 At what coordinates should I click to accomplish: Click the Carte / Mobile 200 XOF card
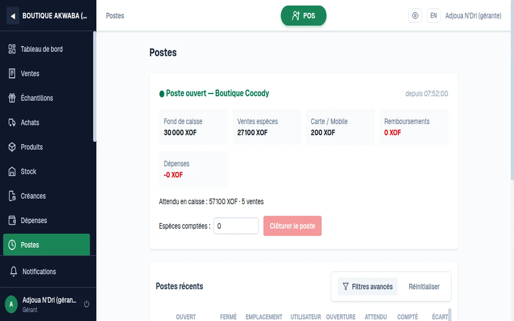pos(341,127)
